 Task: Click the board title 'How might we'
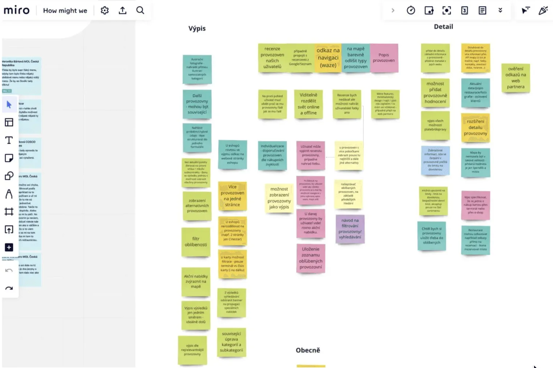click(65, 11)
